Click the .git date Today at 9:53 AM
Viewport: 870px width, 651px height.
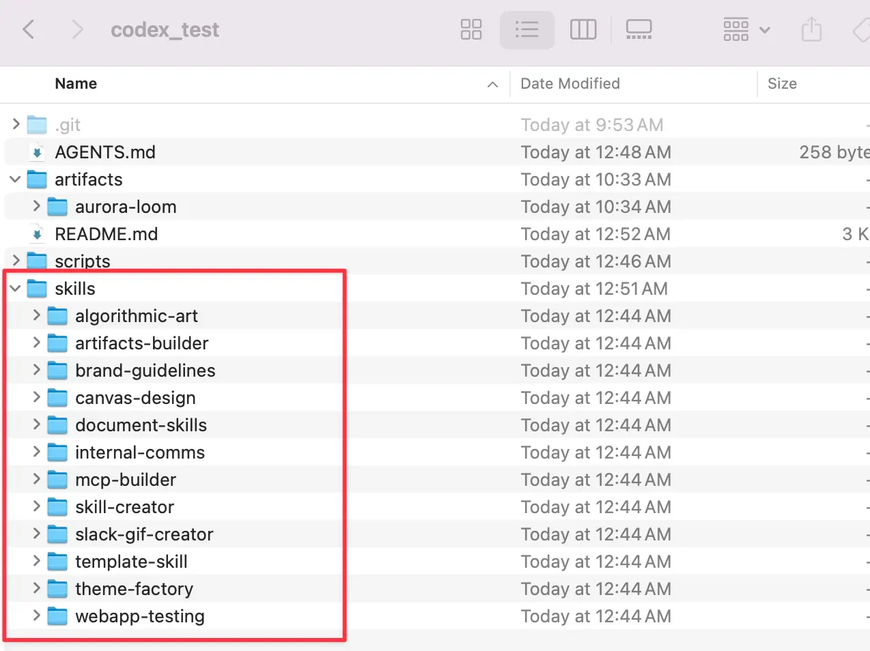[x=592, y=125]
